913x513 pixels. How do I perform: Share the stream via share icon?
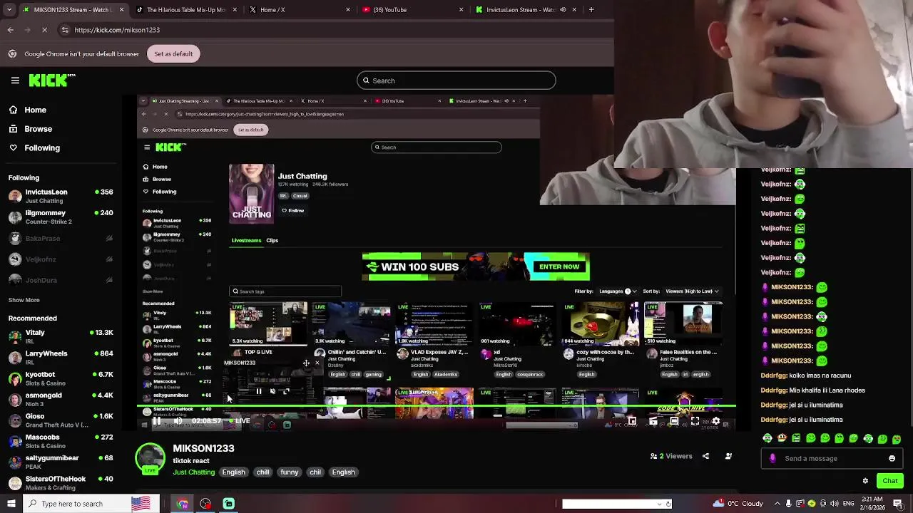[x=705, y=456]
